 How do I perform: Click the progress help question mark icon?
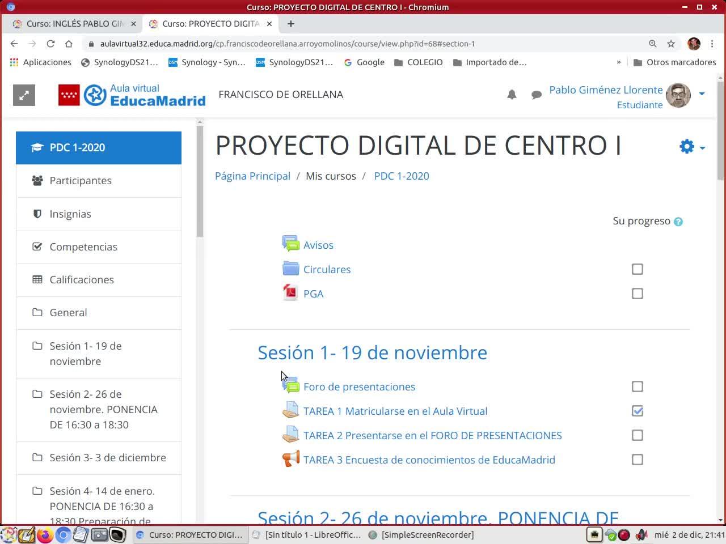click(x=678, y=222)
